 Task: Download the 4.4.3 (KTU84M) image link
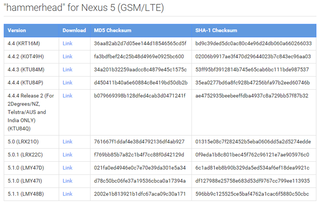pyautogui.click(x=67, y=69)
